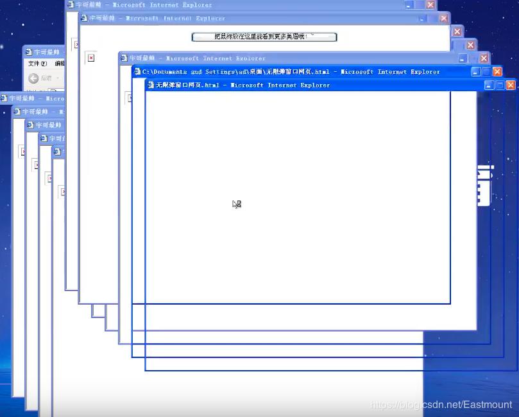Click the IE icon beside the cut-off '宇哥最帅 - Micro' title

[4, 98]
